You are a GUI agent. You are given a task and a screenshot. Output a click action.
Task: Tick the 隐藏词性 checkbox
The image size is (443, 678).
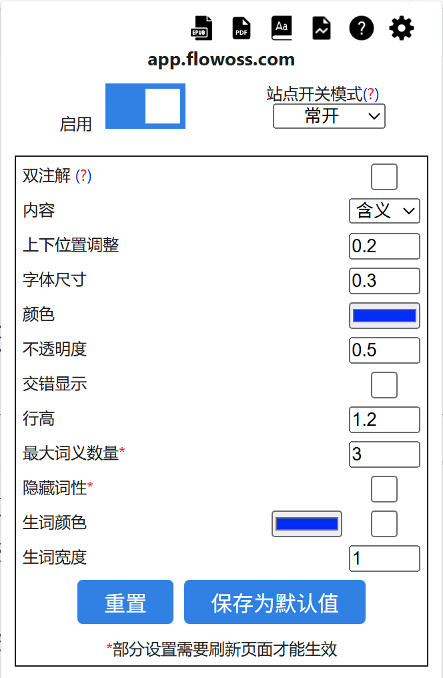click(384, 489)
